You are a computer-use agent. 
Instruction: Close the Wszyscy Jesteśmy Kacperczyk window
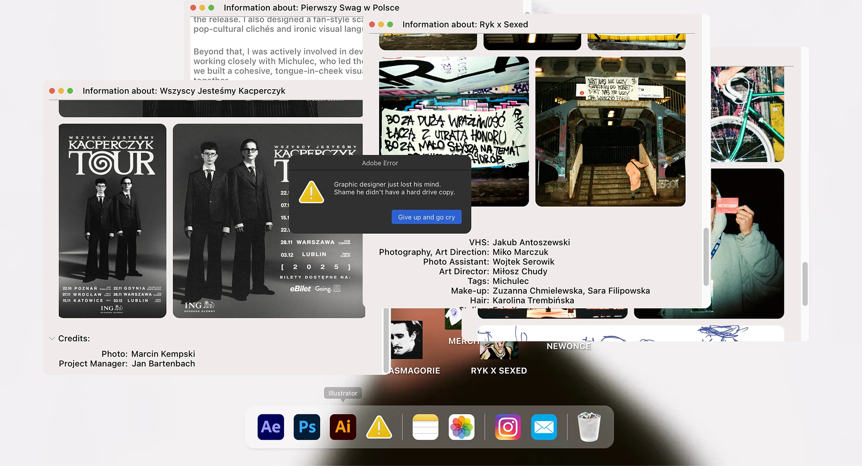pyautogui.click(x=52, y=91)
